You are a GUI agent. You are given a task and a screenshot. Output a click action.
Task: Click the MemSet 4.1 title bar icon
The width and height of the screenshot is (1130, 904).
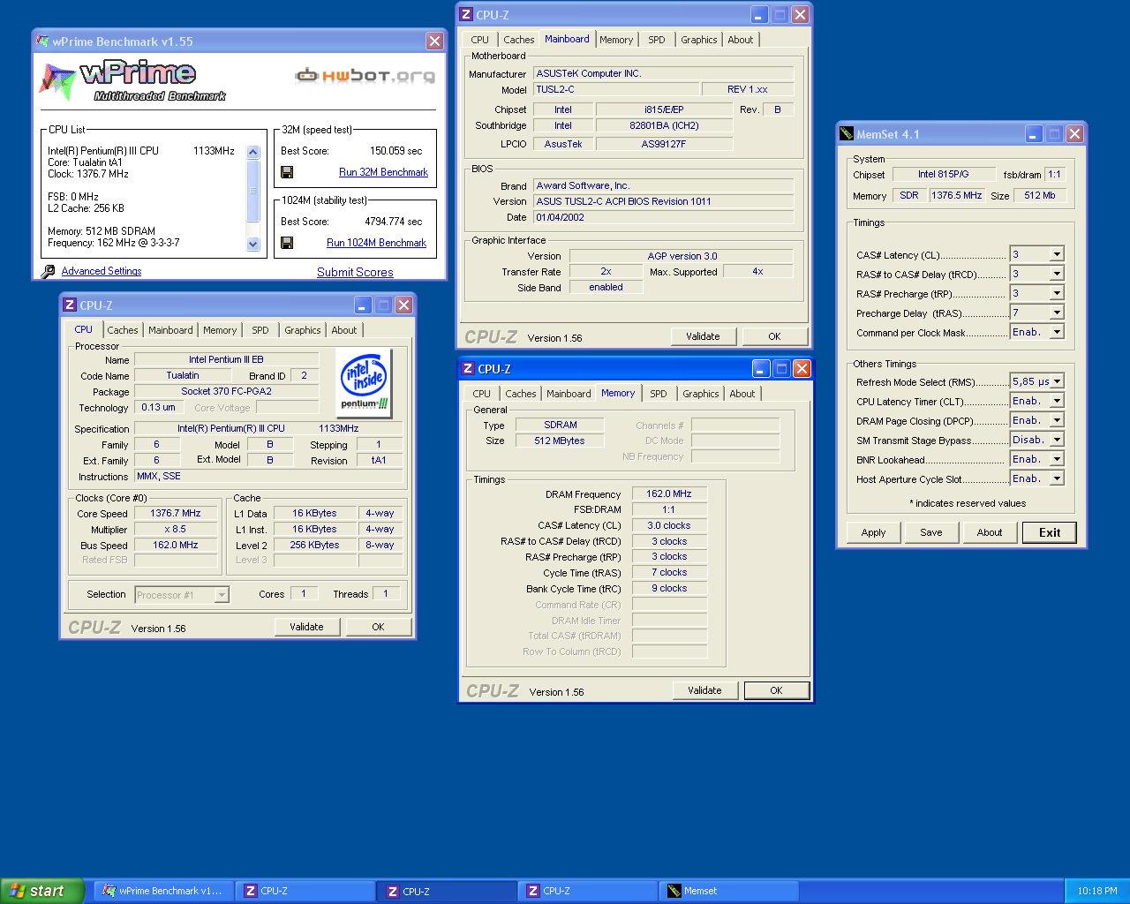pyautogui.click(x=847, y=134)
